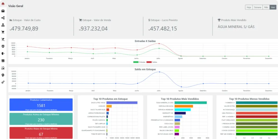
Task: Click the 44.70 BAGUNÇA bar
Action: pos(257,110)
